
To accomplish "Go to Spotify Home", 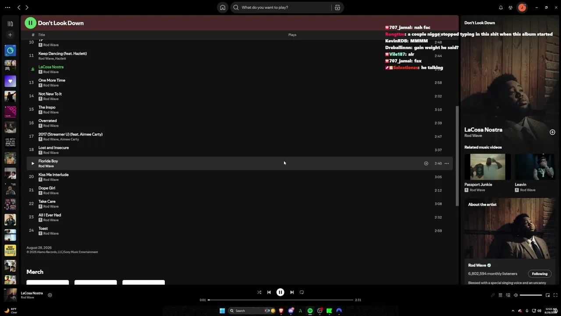I will tap(223, 7).
